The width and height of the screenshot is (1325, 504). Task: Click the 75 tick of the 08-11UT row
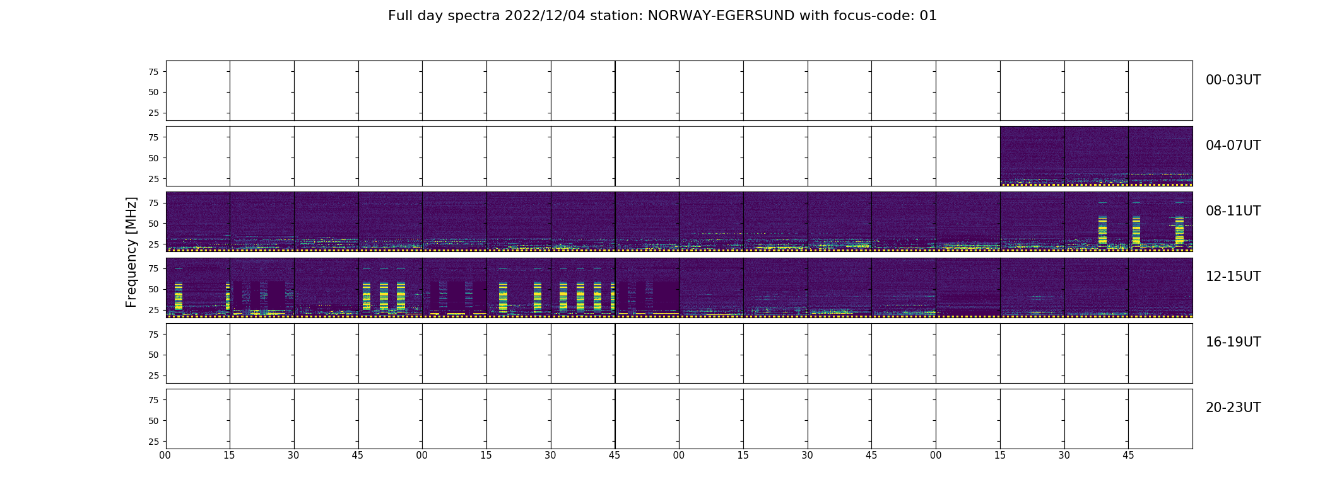[x=153, y=203]
